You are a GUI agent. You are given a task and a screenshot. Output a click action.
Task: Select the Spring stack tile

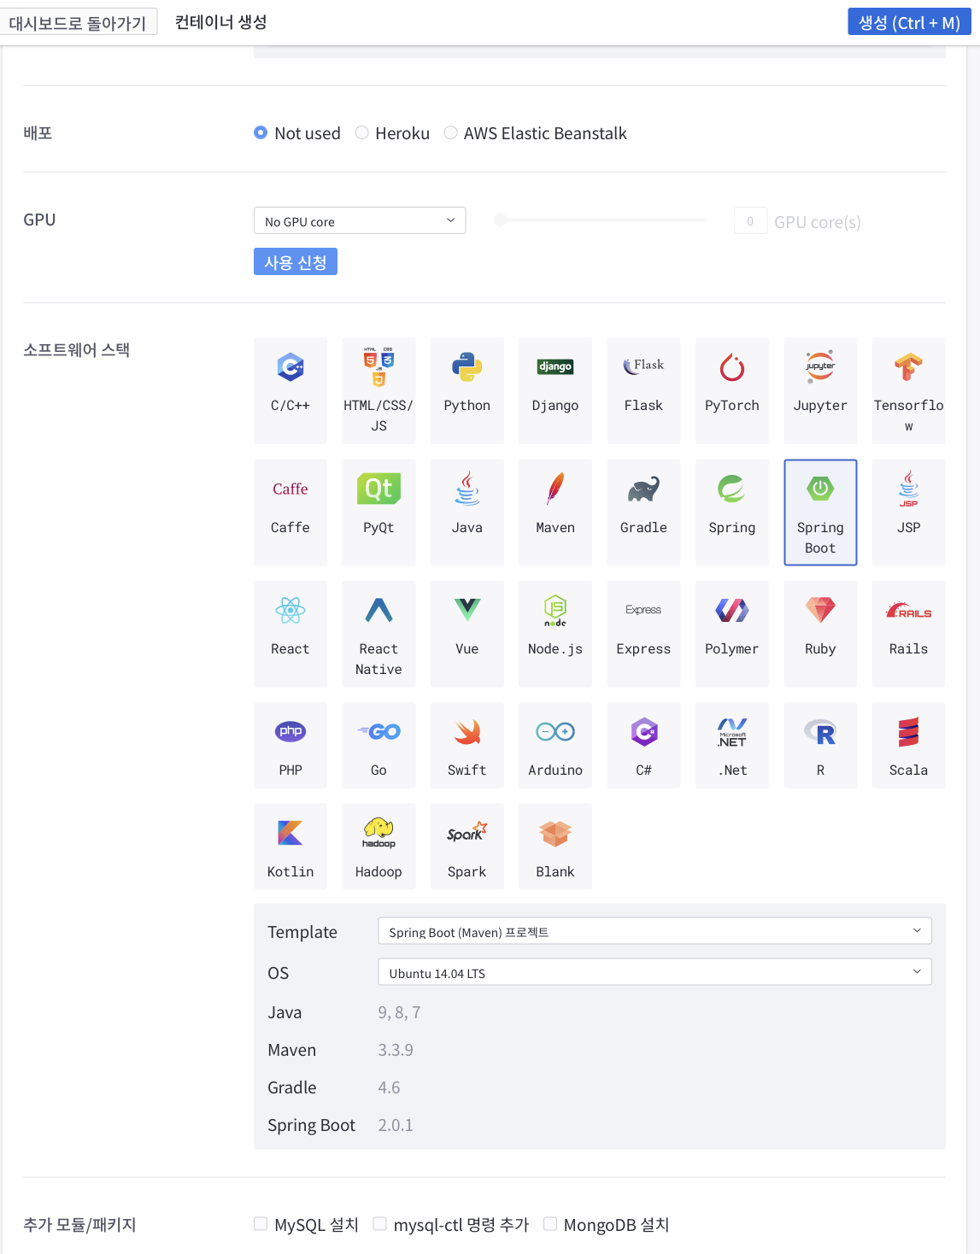[732, 513]
